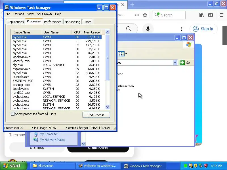
Task: Toggle the browser sidebar icon
Action: 211,15
